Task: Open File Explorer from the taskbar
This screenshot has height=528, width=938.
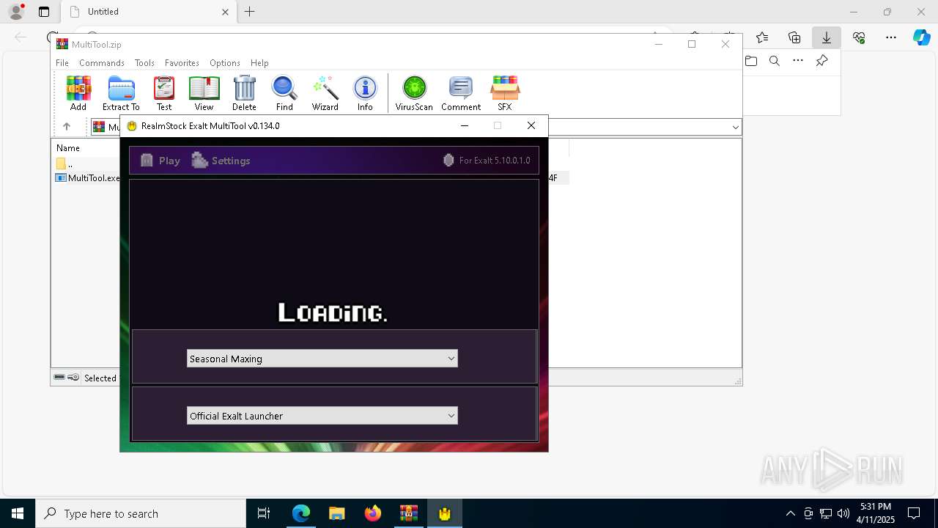Action: 337,513
